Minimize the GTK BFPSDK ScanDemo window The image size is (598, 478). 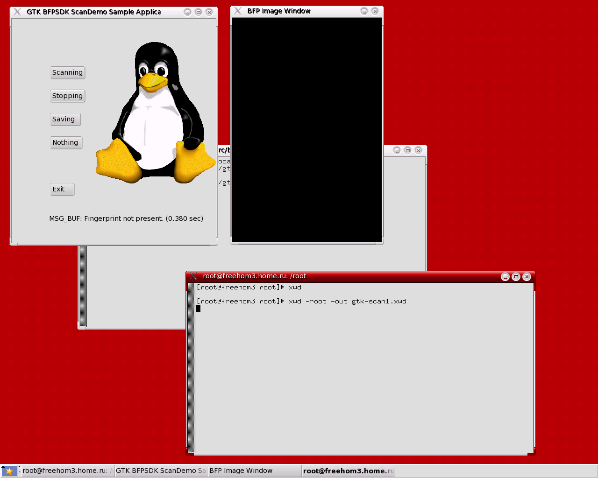(x=187, y=12)
